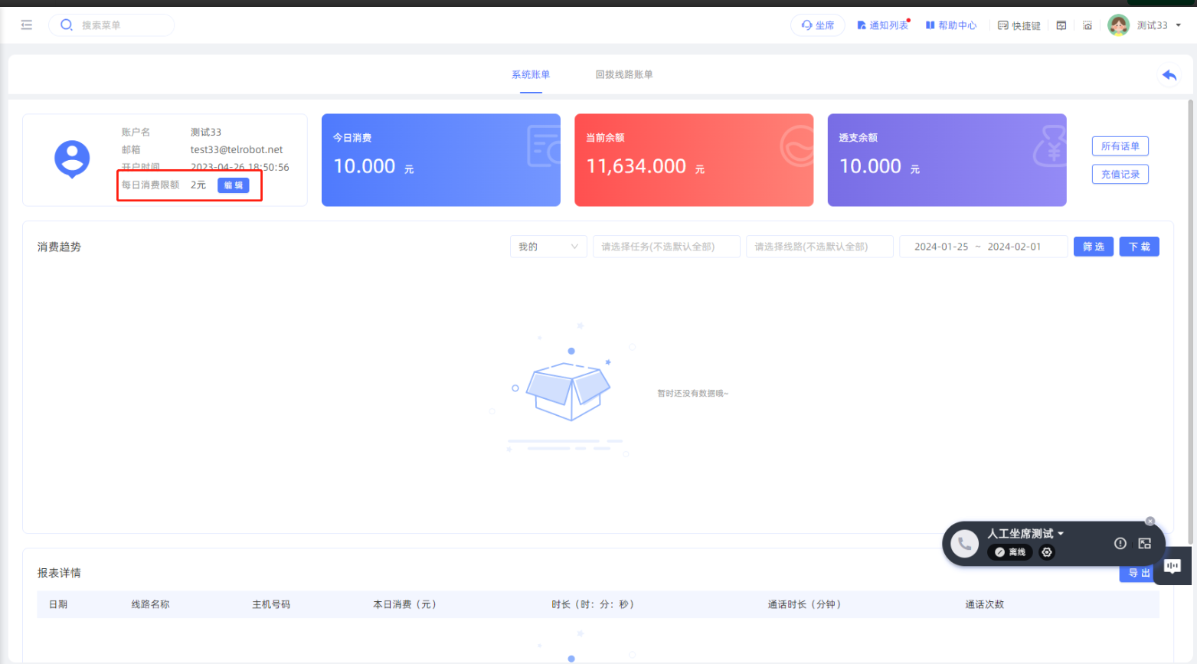
Task: Open the monitor screen icon in header
Action: pos(1061,25)
